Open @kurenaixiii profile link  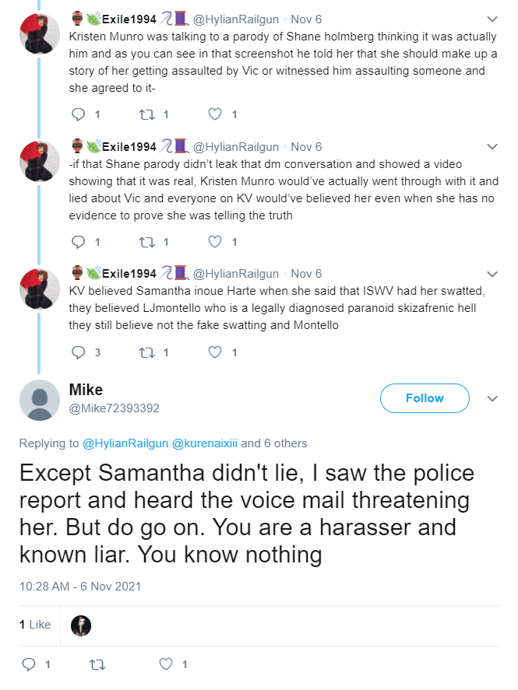[x=204, y=443]
